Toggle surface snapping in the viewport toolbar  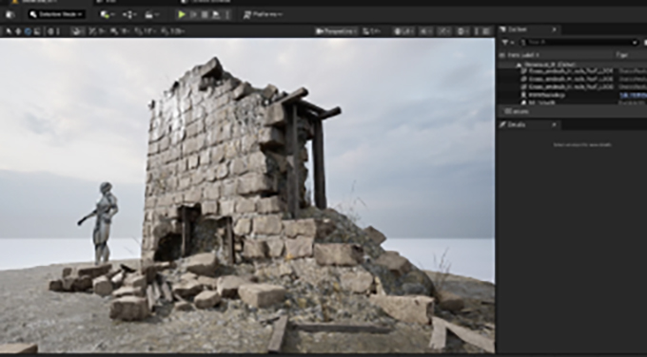pyautogui.click(x=77, y=31)
